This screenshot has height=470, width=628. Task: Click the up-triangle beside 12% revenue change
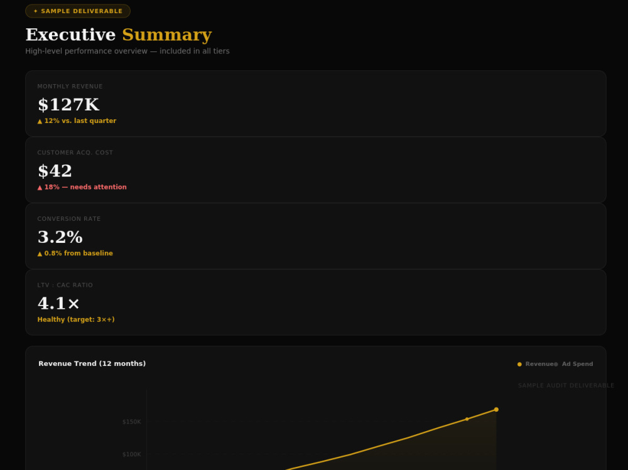(40, 121)
